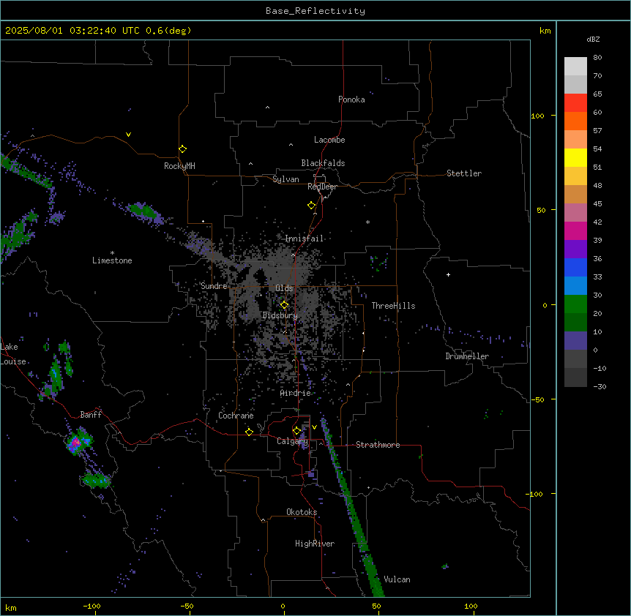Viewport: 631px width, 616px height.
Task: Select the RedDeer city label
Action: [x=322, y=187]
